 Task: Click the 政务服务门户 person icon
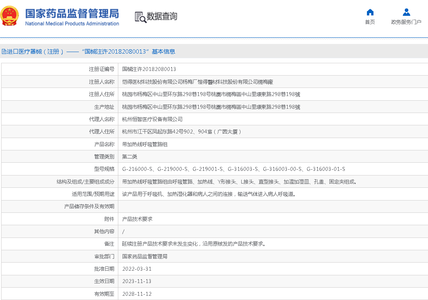pos(406,12)
